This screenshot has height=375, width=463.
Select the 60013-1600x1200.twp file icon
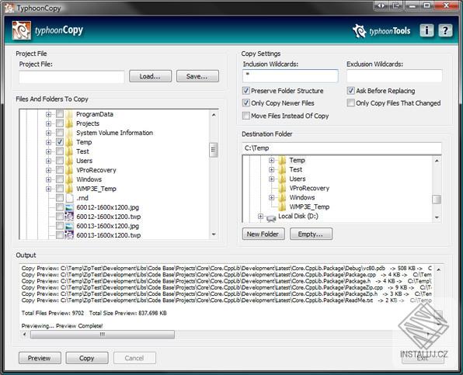point(69,235)
